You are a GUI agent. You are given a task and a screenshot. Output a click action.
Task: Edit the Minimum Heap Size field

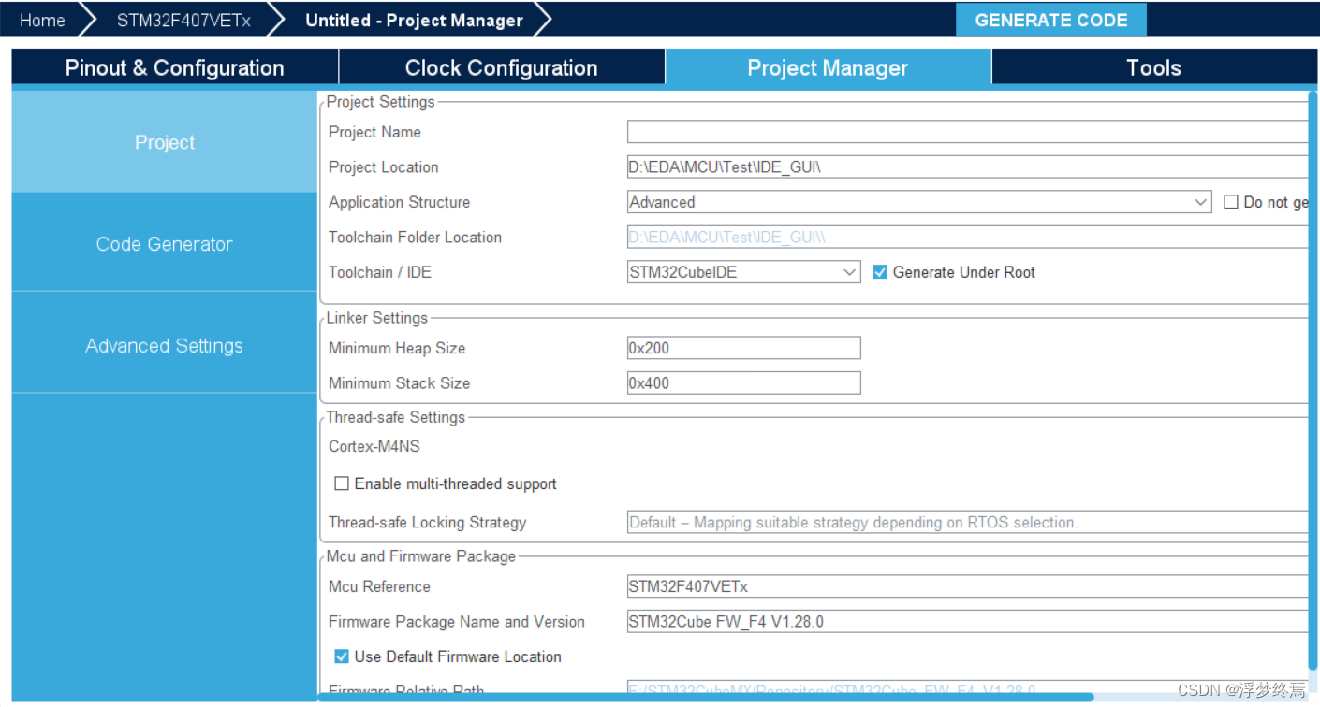(743, 348)
